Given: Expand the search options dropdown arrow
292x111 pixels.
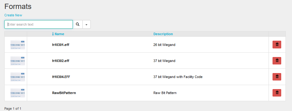Looking at the screenshot, I should [86, 24].
